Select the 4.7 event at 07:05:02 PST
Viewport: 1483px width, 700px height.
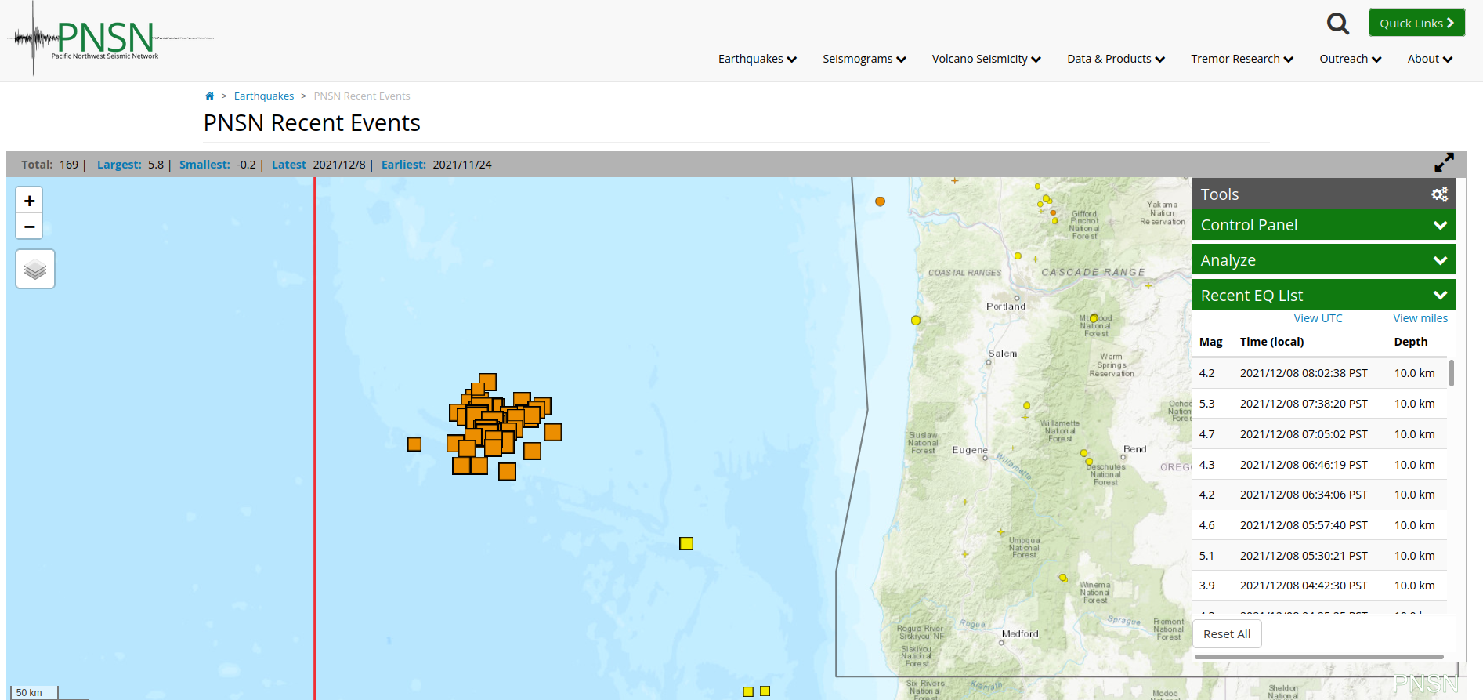tap(1319, 434)
